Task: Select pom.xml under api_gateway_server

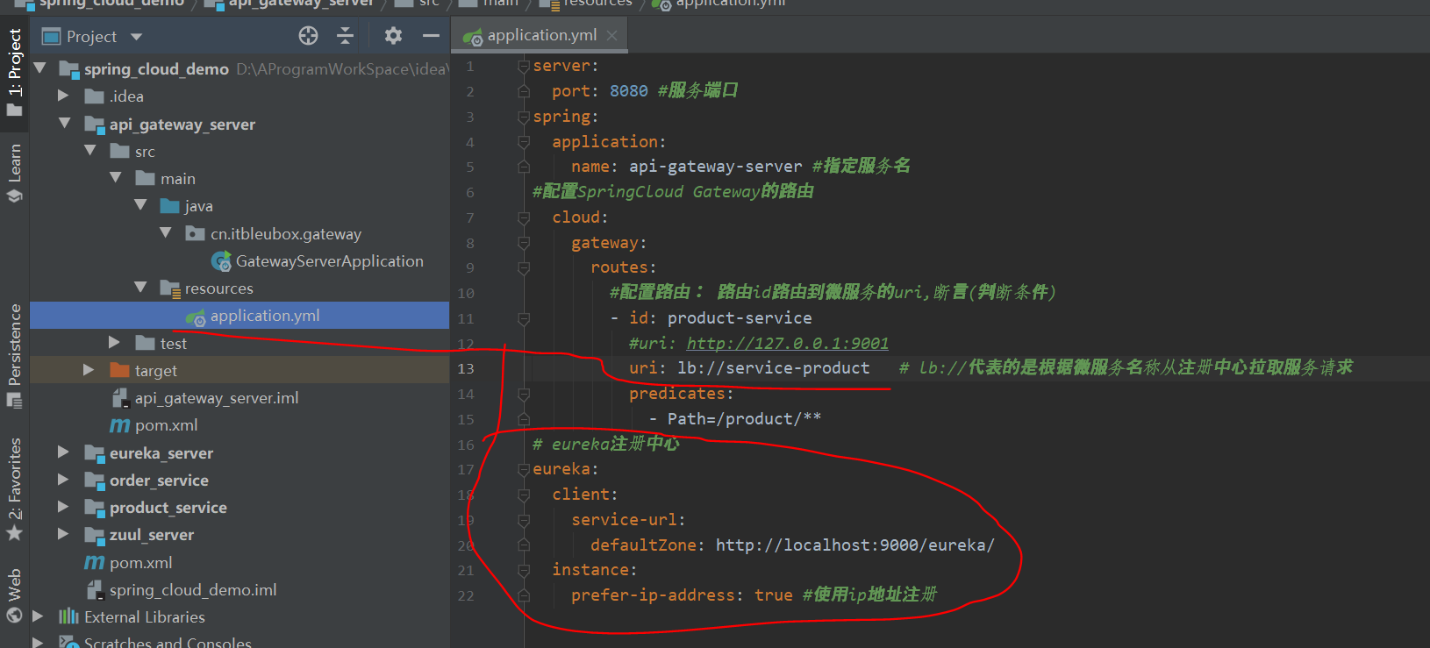Action: [x=166, y=425]
